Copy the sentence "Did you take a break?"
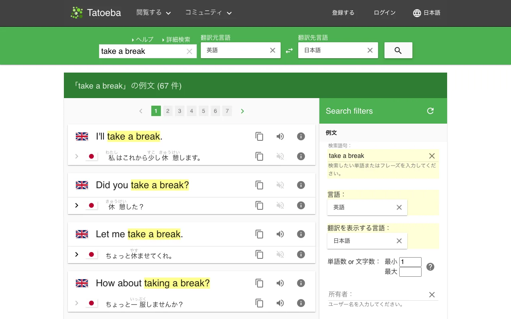The image size is (511, 319). click(259, 185)
